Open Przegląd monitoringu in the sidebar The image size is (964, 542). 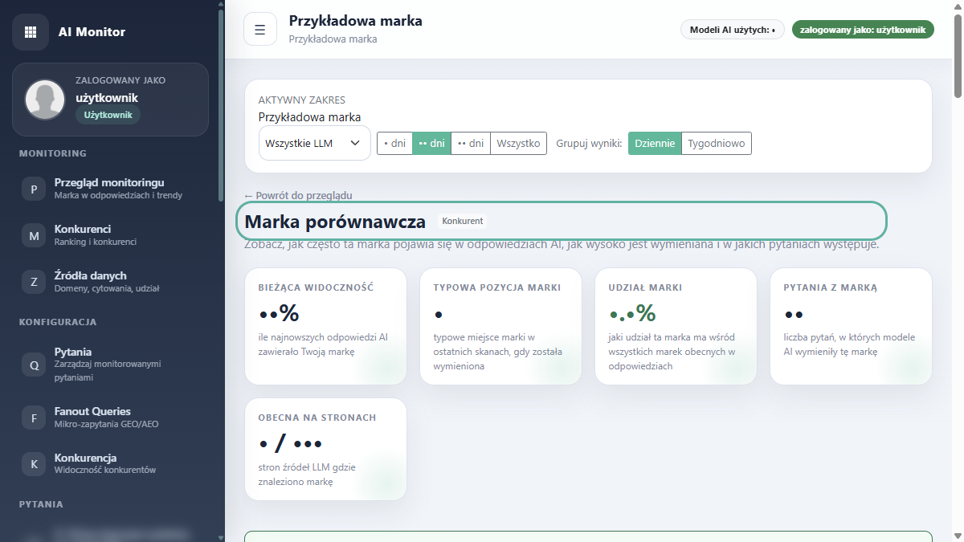112,189
